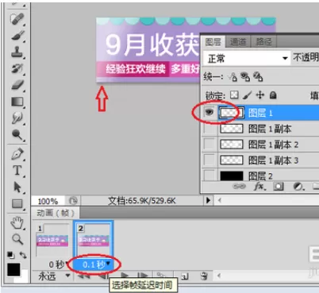The image size is (319, 293).
Task: Click the black thumbnail of 图层 2
Action: coord(232,175)
